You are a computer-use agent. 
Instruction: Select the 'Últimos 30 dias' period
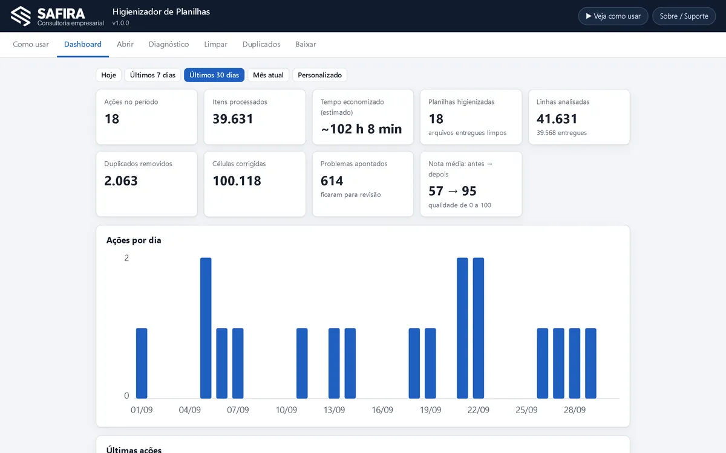(214, 75)
